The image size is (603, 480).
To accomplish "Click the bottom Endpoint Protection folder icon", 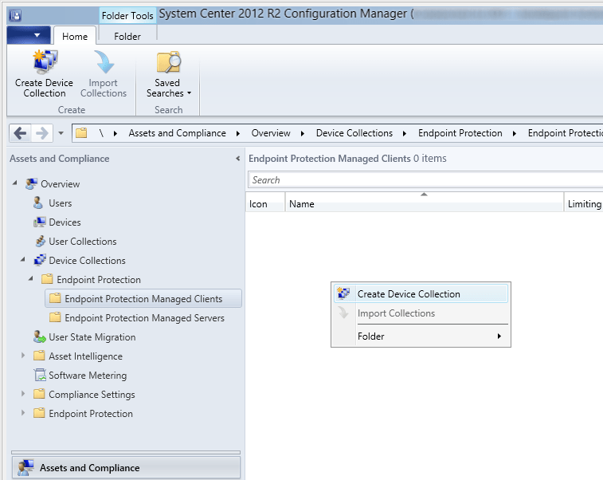I will (x=39, y=413).
